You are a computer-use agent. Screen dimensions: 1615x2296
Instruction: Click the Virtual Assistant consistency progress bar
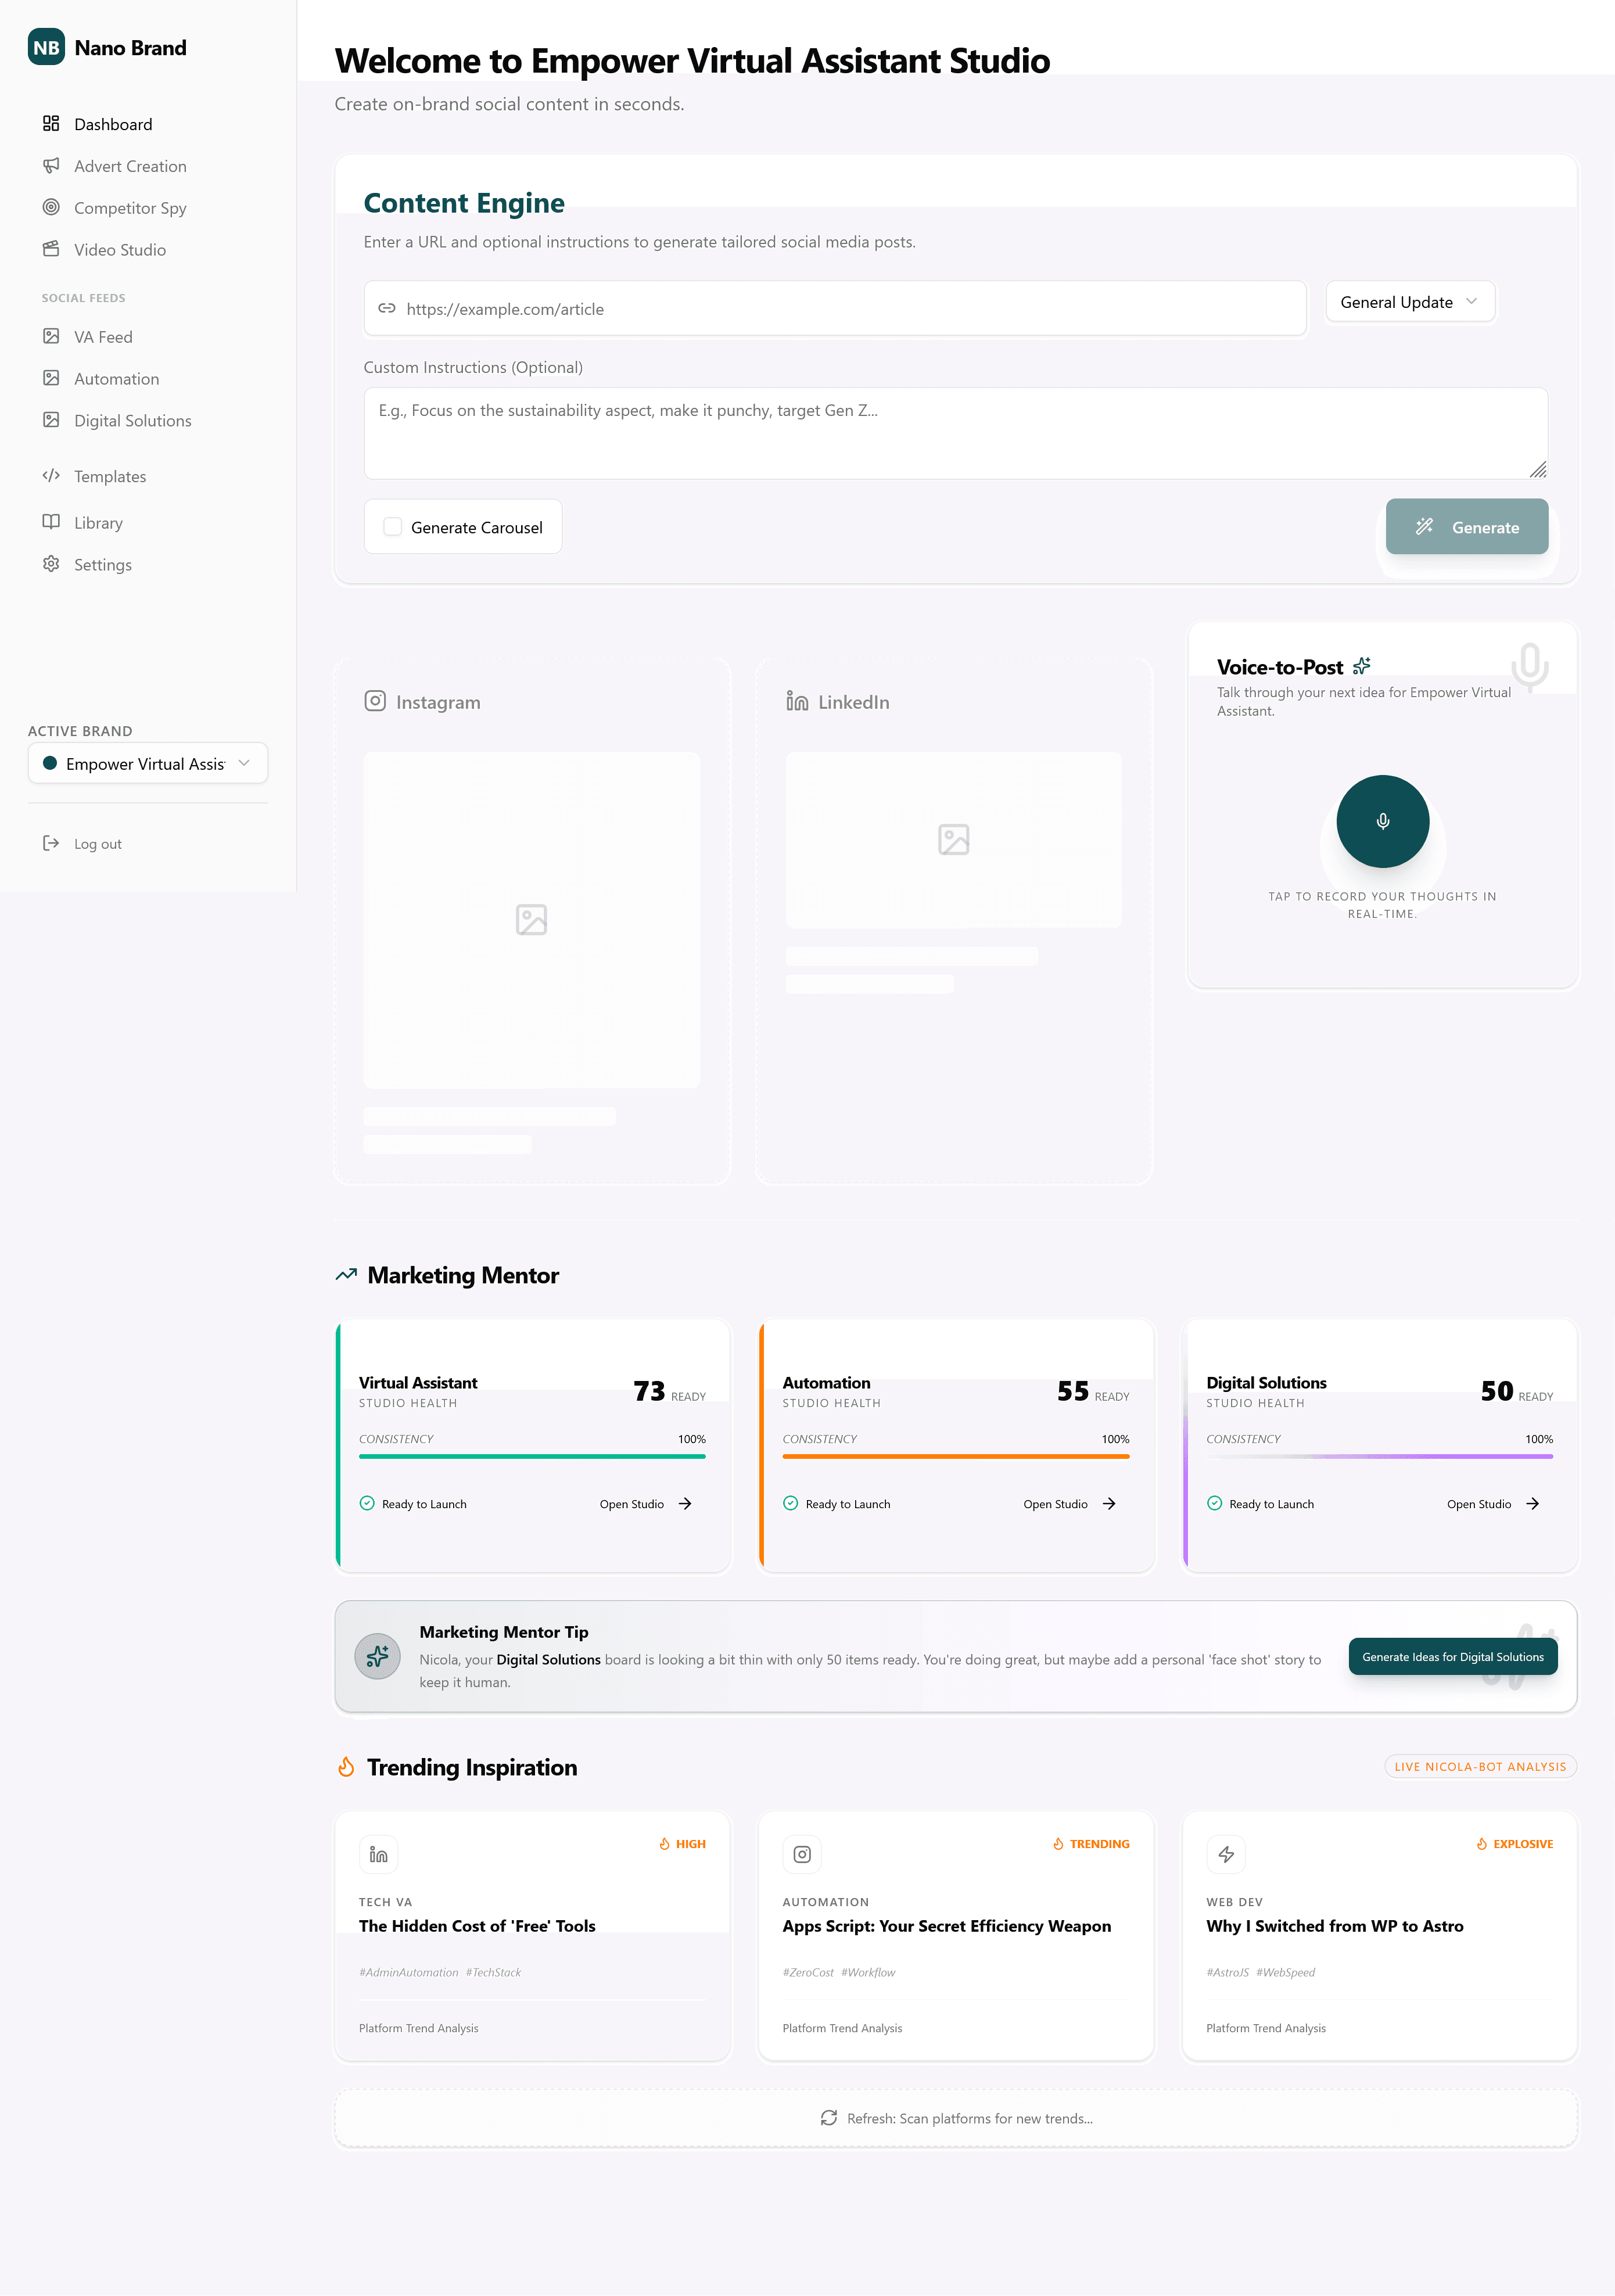(x=532, y=1456)
